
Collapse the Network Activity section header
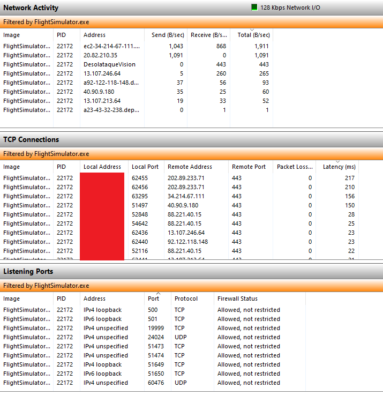pos(31,8)
